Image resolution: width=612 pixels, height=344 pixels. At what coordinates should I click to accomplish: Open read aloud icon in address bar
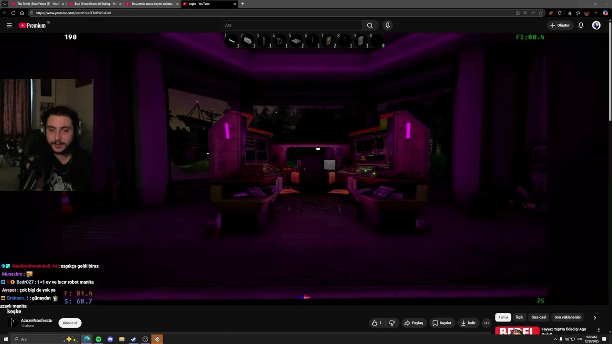(533, 13)
